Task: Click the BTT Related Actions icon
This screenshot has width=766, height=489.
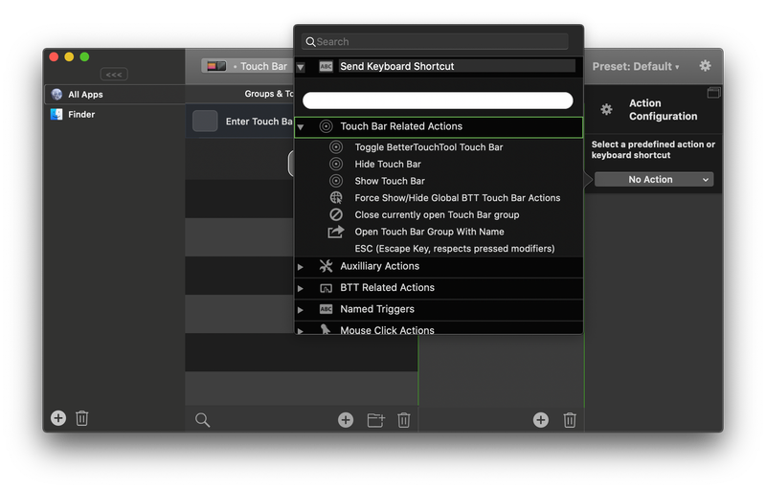Action: 326,288
